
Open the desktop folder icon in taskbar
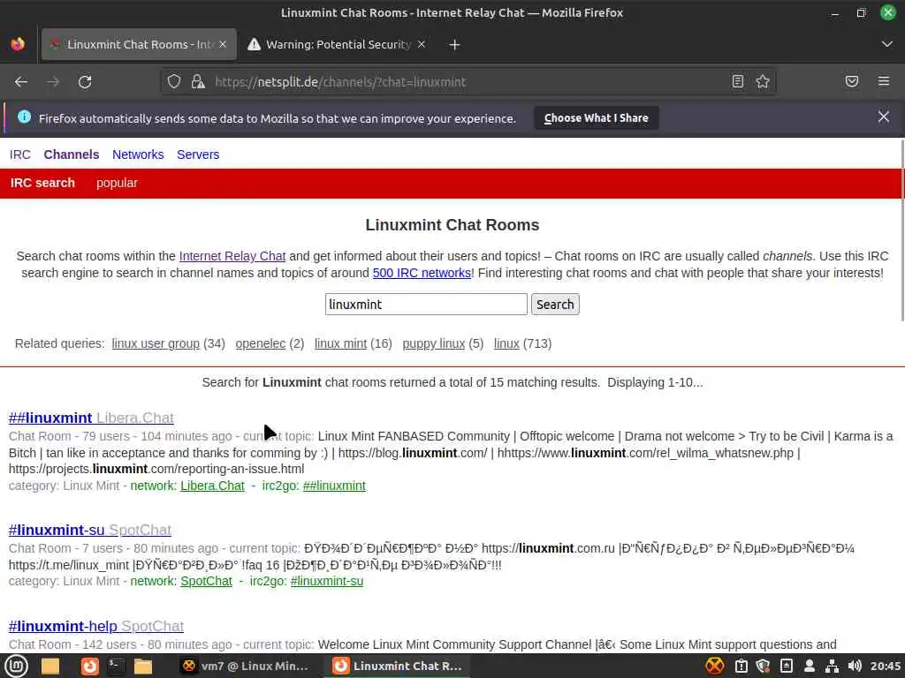50,666
